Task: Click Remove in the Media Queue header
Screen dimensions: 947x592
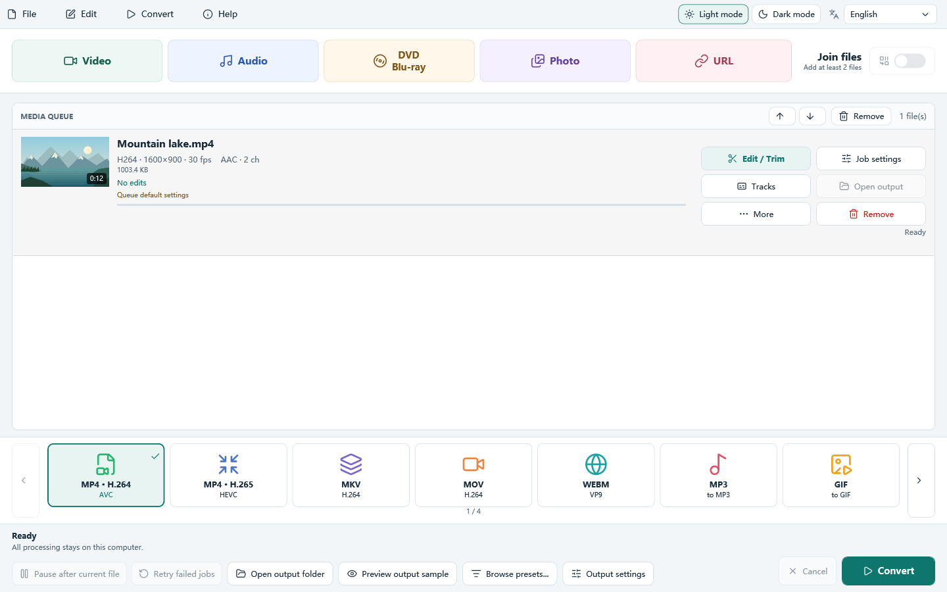Action: click(862, 116)
